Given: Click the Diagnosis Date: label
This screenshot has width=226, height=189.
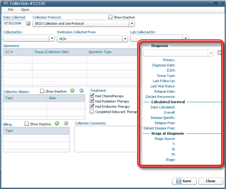Looking at the screenshot, I should 164,65.
